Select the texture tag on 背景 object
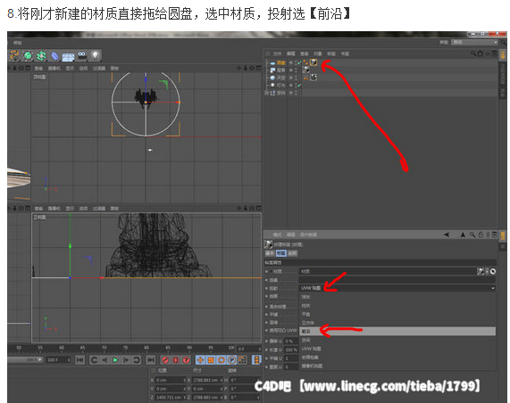Viewport: 510px width, 403px height. pos(306,70)
